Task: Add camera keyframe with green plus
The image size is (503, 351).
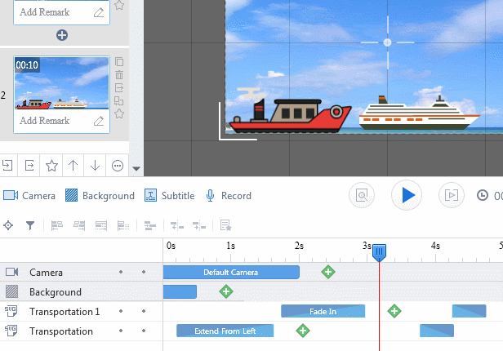Action: pos(328,272)
